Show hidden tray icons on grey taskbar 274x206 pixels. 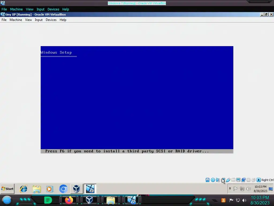[230, 189]
